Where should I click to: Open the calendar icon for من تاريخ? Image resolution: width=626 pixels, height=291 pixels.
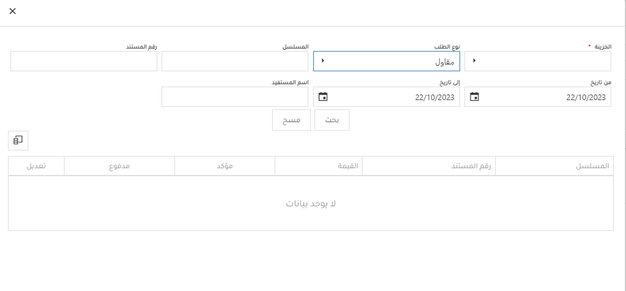pyautogui.click(x=474, y=97)
